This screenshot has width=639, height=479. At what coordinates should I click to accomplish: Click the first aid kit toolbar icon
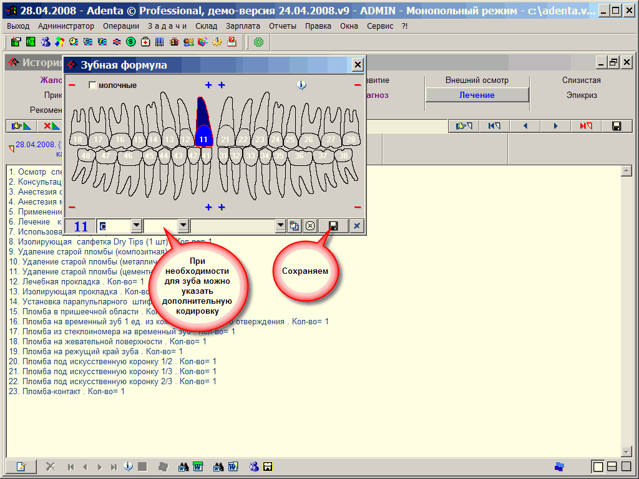[145, 42]
